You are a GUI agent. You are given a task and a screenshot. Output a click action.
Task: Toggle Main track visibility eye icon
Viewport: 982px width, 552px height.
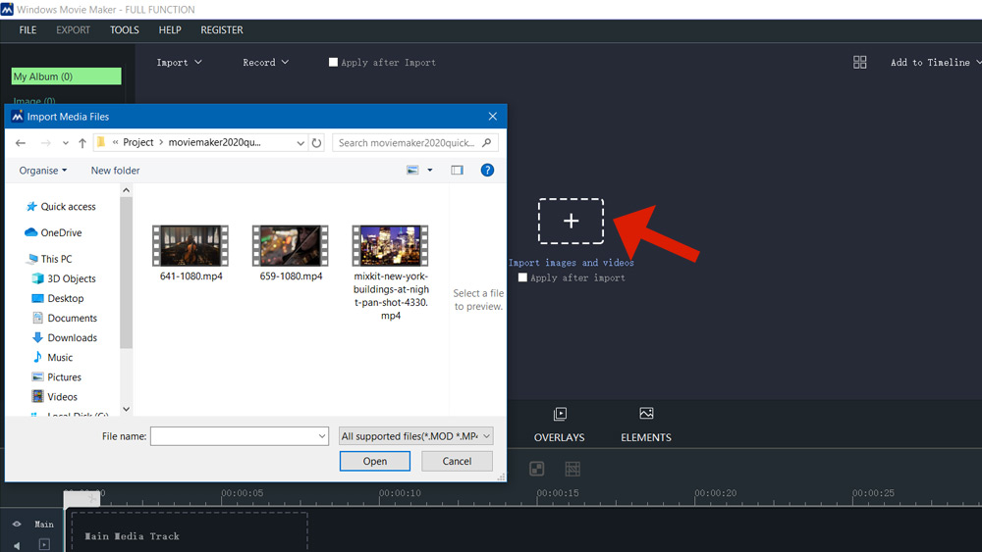[17, 524]
